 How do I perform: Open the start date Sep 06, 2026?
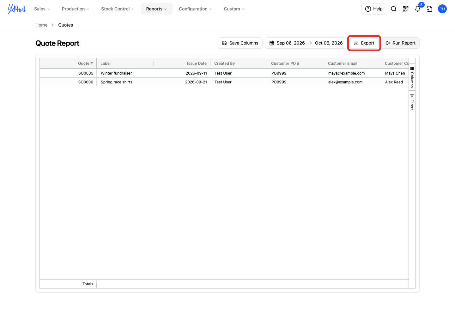click(x=291, y=43)
